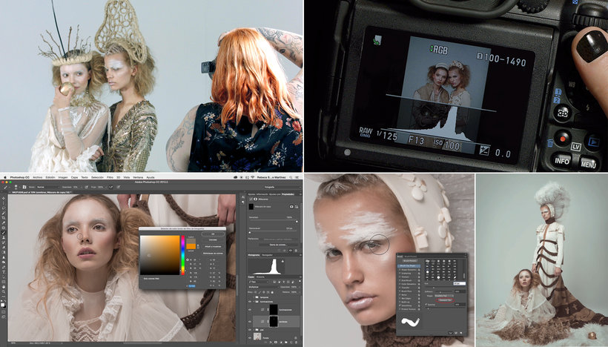The image size is (608, 347).
Task: Switch to Brush Presets tab in Brush panel
Action: coord(410,257)
